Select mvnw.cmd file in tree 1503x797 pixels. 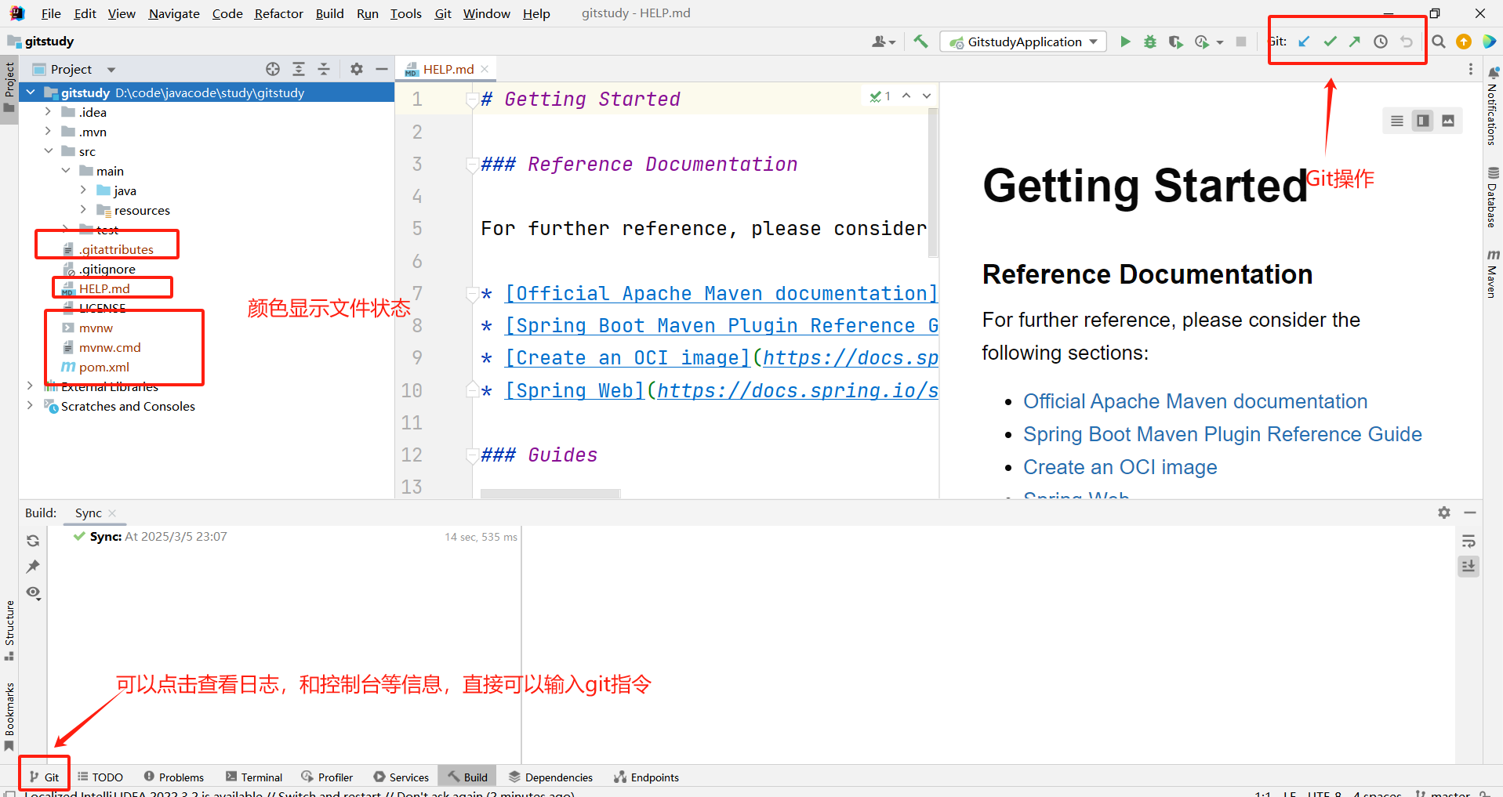(x=110, y=347)
